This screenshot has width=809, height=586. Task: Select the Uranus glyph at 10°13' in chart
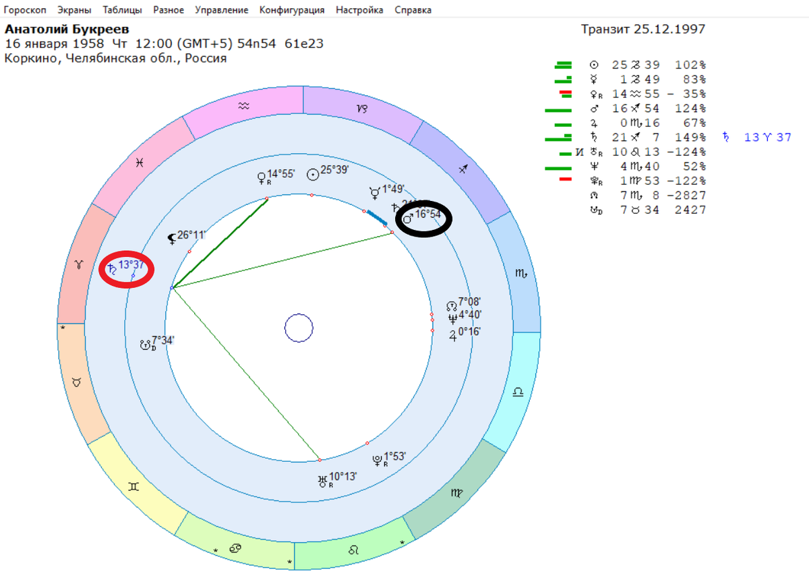pyautogui.click(x=323, y=481)
